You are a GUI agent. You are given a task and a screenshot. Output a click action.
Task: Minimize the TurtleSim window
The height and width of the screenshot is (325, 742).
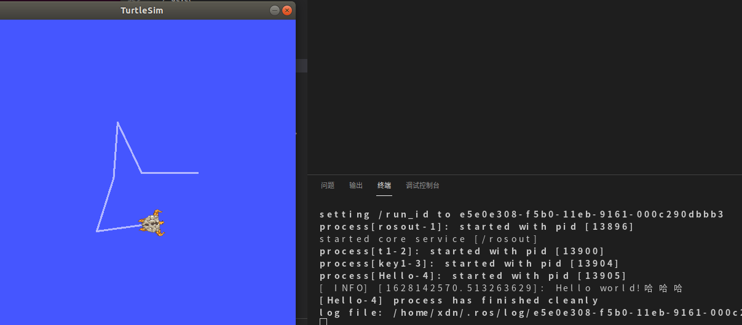[274, 10]
